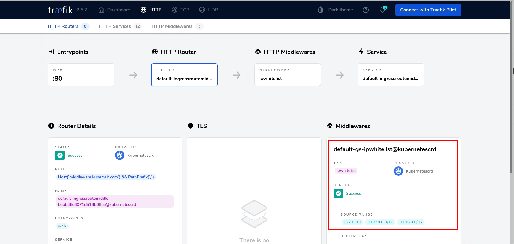The height and width of the screenshot is (244, 514).
Task: Click the Router Details success check icon
Action: pyautogui.click(x=60, y=155)
